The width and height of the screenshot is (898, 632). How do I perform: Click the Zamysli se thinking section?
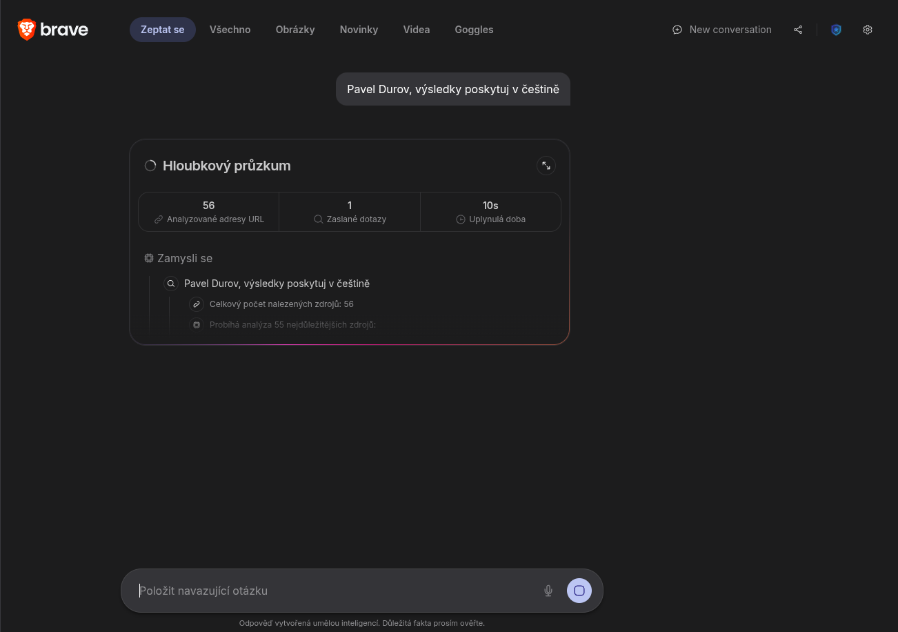[179, 258]
